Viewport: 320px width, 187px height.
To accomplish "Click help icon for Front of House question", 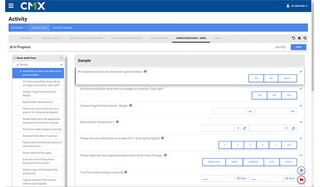I will click(165, 155).
